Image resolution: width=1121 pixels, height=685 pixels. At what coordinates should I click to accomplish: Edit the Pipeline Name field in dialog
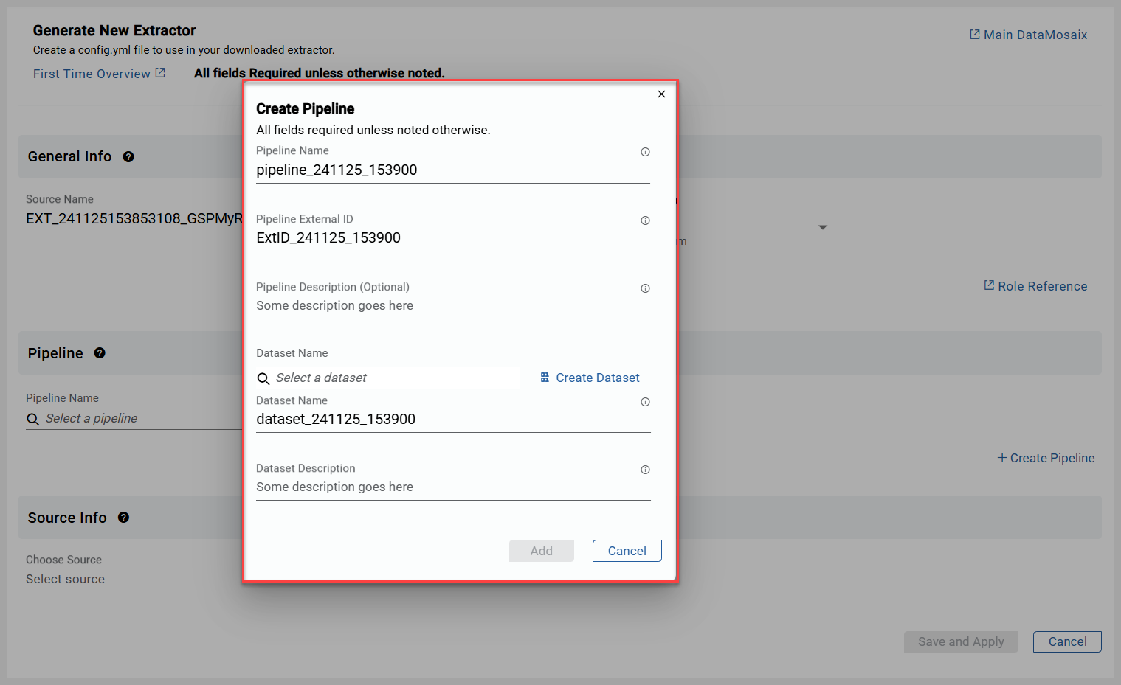(452, 170)
